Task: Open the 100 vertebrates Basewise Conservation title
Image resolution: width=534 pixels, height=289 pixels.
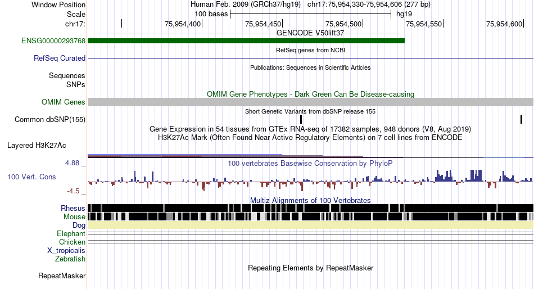Action: (x=310, y=163)
